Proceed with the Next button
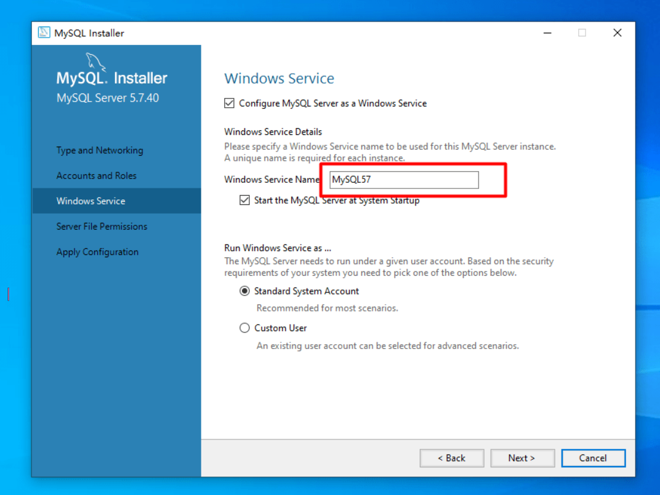Image resolution: width=660 pixels, height=495 pixels. [522, 458]
